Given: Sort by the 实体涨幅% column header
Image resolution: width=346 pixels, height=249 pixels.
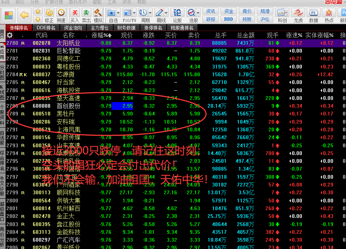Looking at the screenshot, I should pyautogui.click(x=319, y=36).
